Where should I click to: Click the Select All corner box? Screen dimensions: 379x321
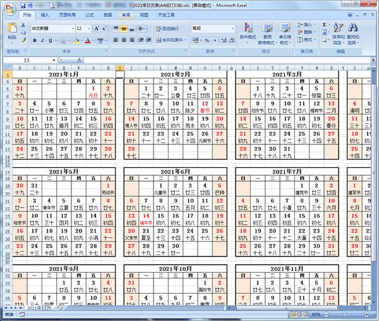pos(8,68)
